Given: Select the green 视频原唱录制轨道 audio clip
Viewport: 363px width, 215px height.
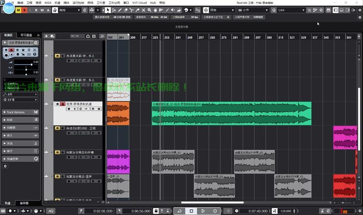Looking at the screenshot, I should coord(232,114).
